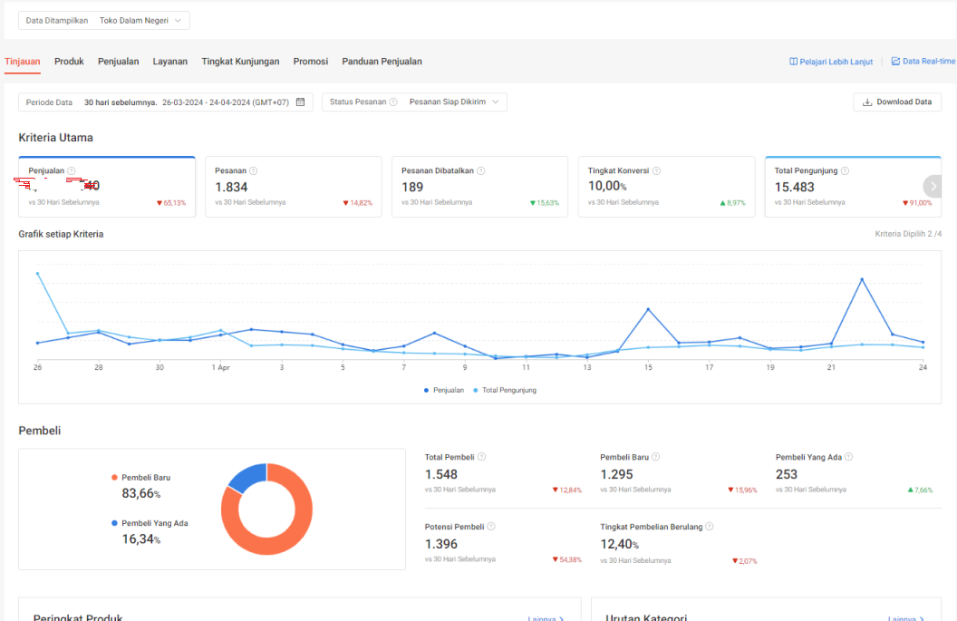Open the Tingkat Kunjungan tab
This screenshot has height=621, width=957.
(240, 61)
